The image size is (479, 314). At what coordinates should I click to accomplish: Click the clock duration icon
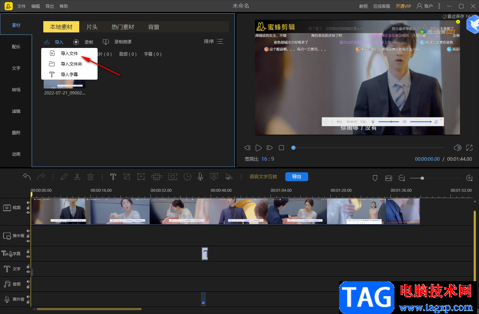[187, 177]
